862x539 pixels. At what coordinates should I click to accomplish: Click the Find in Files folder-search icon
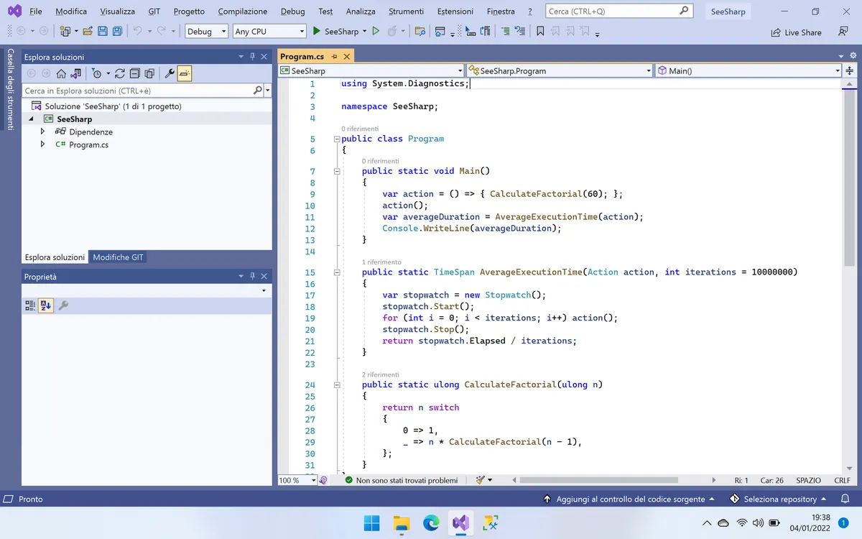pos(420,32)
